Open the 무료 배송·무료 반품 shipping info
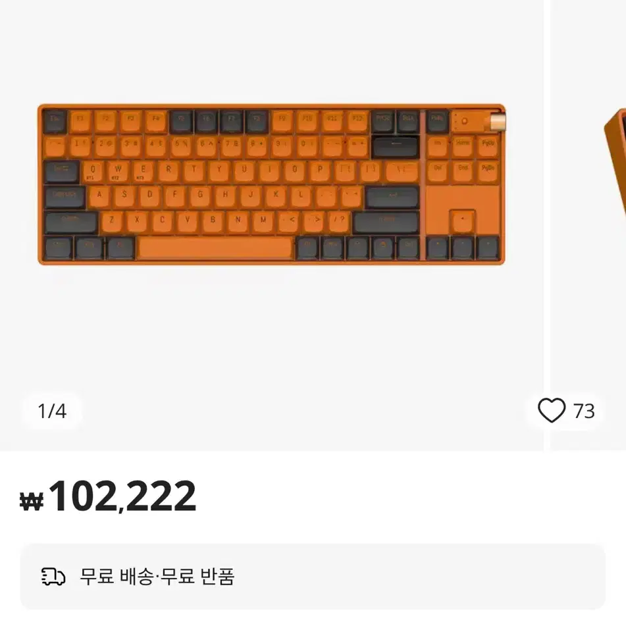Viewport: 626px width, 626px height. coord(157,577)
